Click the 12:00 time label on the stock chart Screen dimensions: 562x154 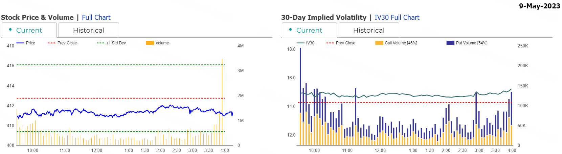[97, 150]
